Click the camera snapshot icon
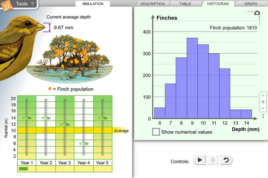The width and height of the screenshot is (268, 178). tap(257, 13)
